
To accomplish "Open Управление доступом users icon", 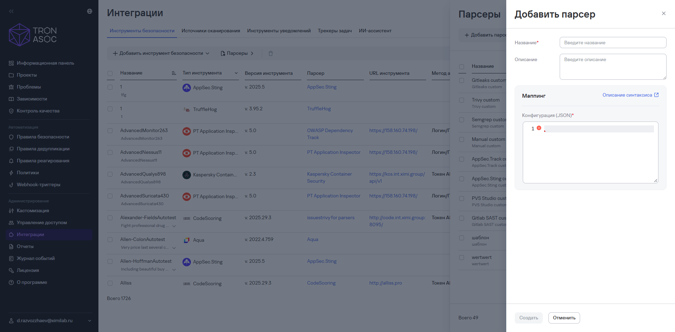I will [11, 223].
